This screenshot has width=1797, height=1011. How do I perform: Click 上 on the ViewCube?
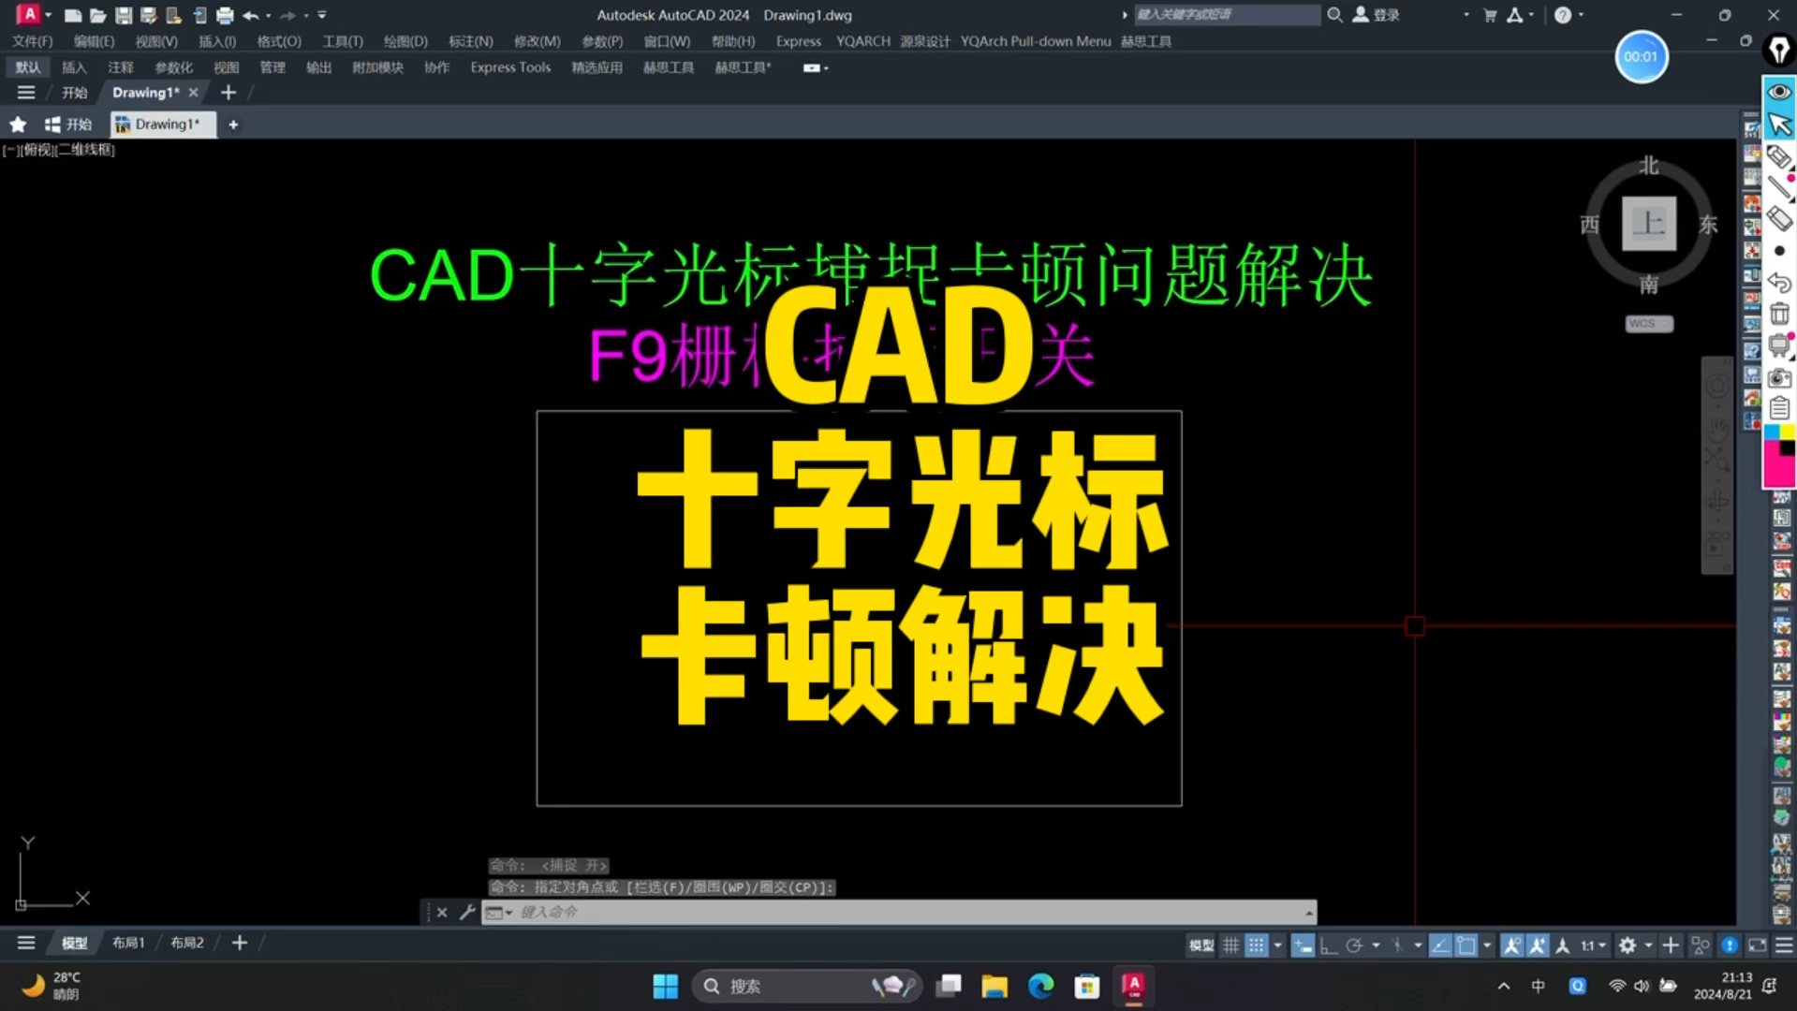tap(1650, 225)
